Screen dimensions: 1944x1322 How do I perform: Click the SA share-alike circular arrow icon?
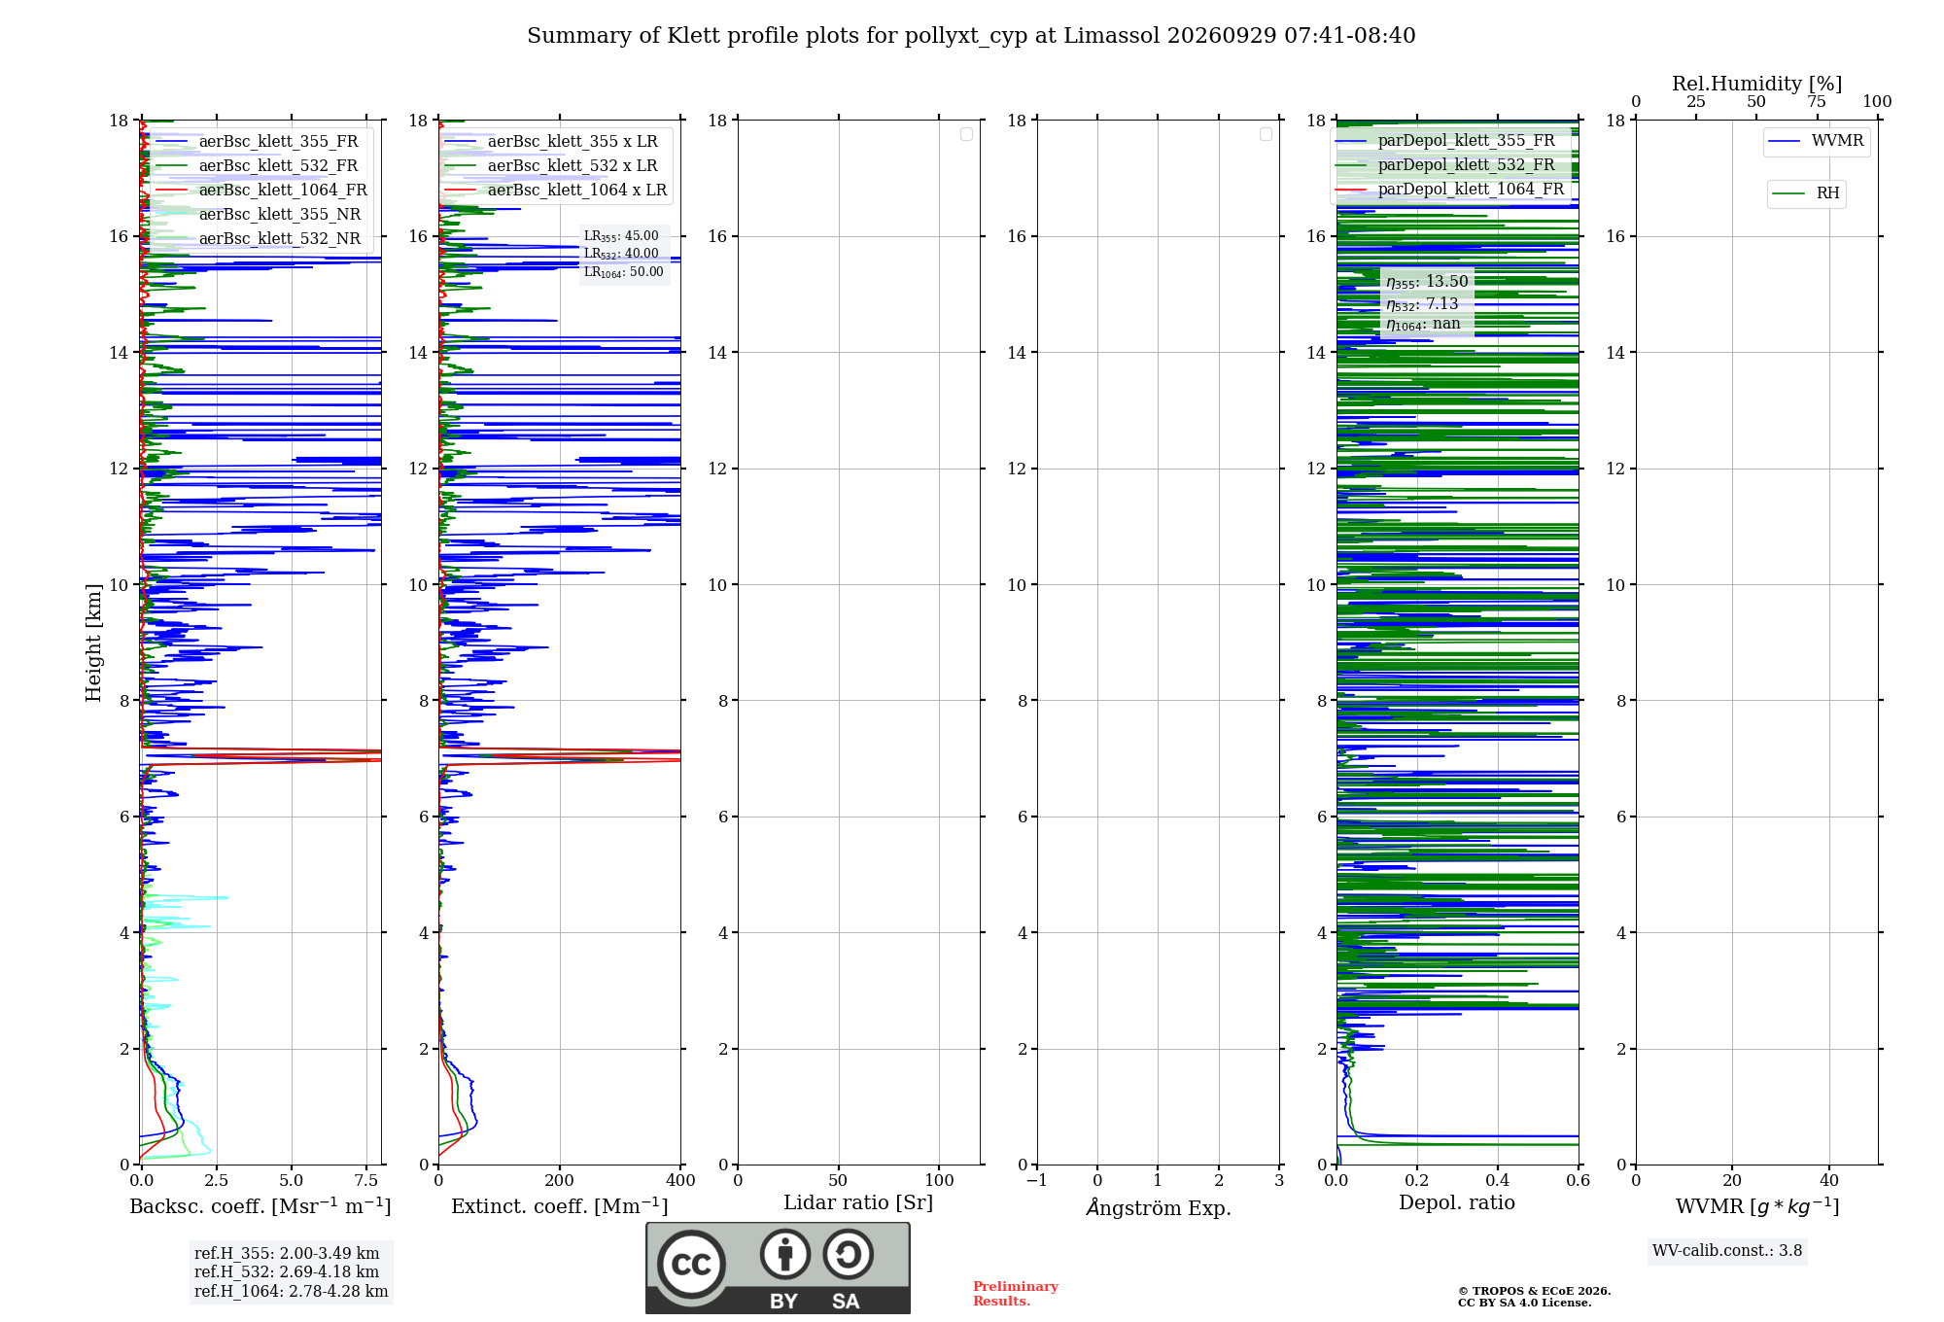849,1255
